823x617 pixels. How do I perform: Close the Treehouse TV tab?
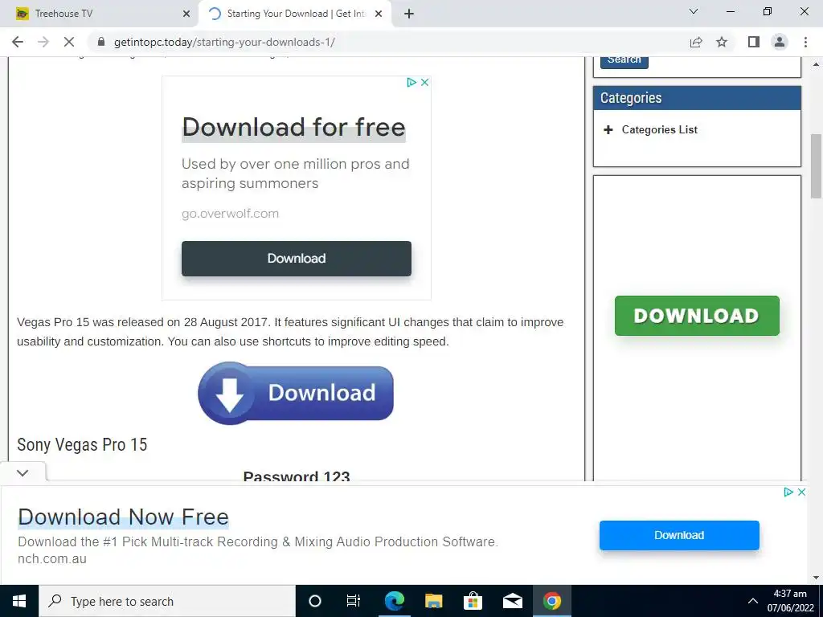(x=186, y=14)
